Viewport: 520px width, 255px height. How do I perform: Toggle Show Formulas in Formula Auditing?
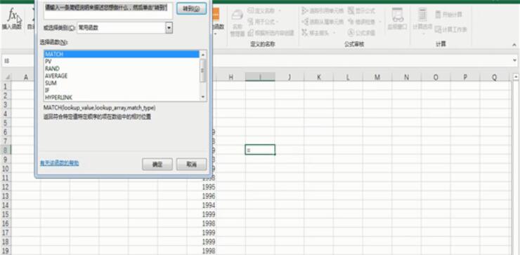tap(361, 11)
